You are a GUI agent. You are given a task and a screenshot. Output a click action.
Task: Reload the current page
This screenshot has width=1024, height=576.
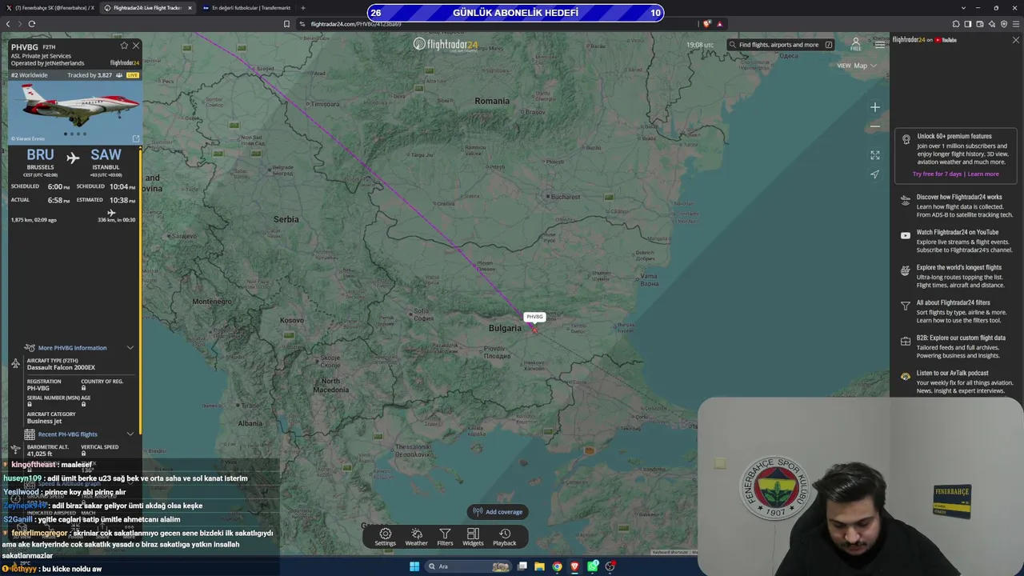32,24
